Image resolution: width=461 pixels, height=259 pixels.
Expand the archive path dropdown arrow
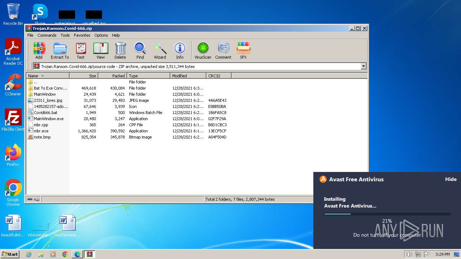(363, 66)
